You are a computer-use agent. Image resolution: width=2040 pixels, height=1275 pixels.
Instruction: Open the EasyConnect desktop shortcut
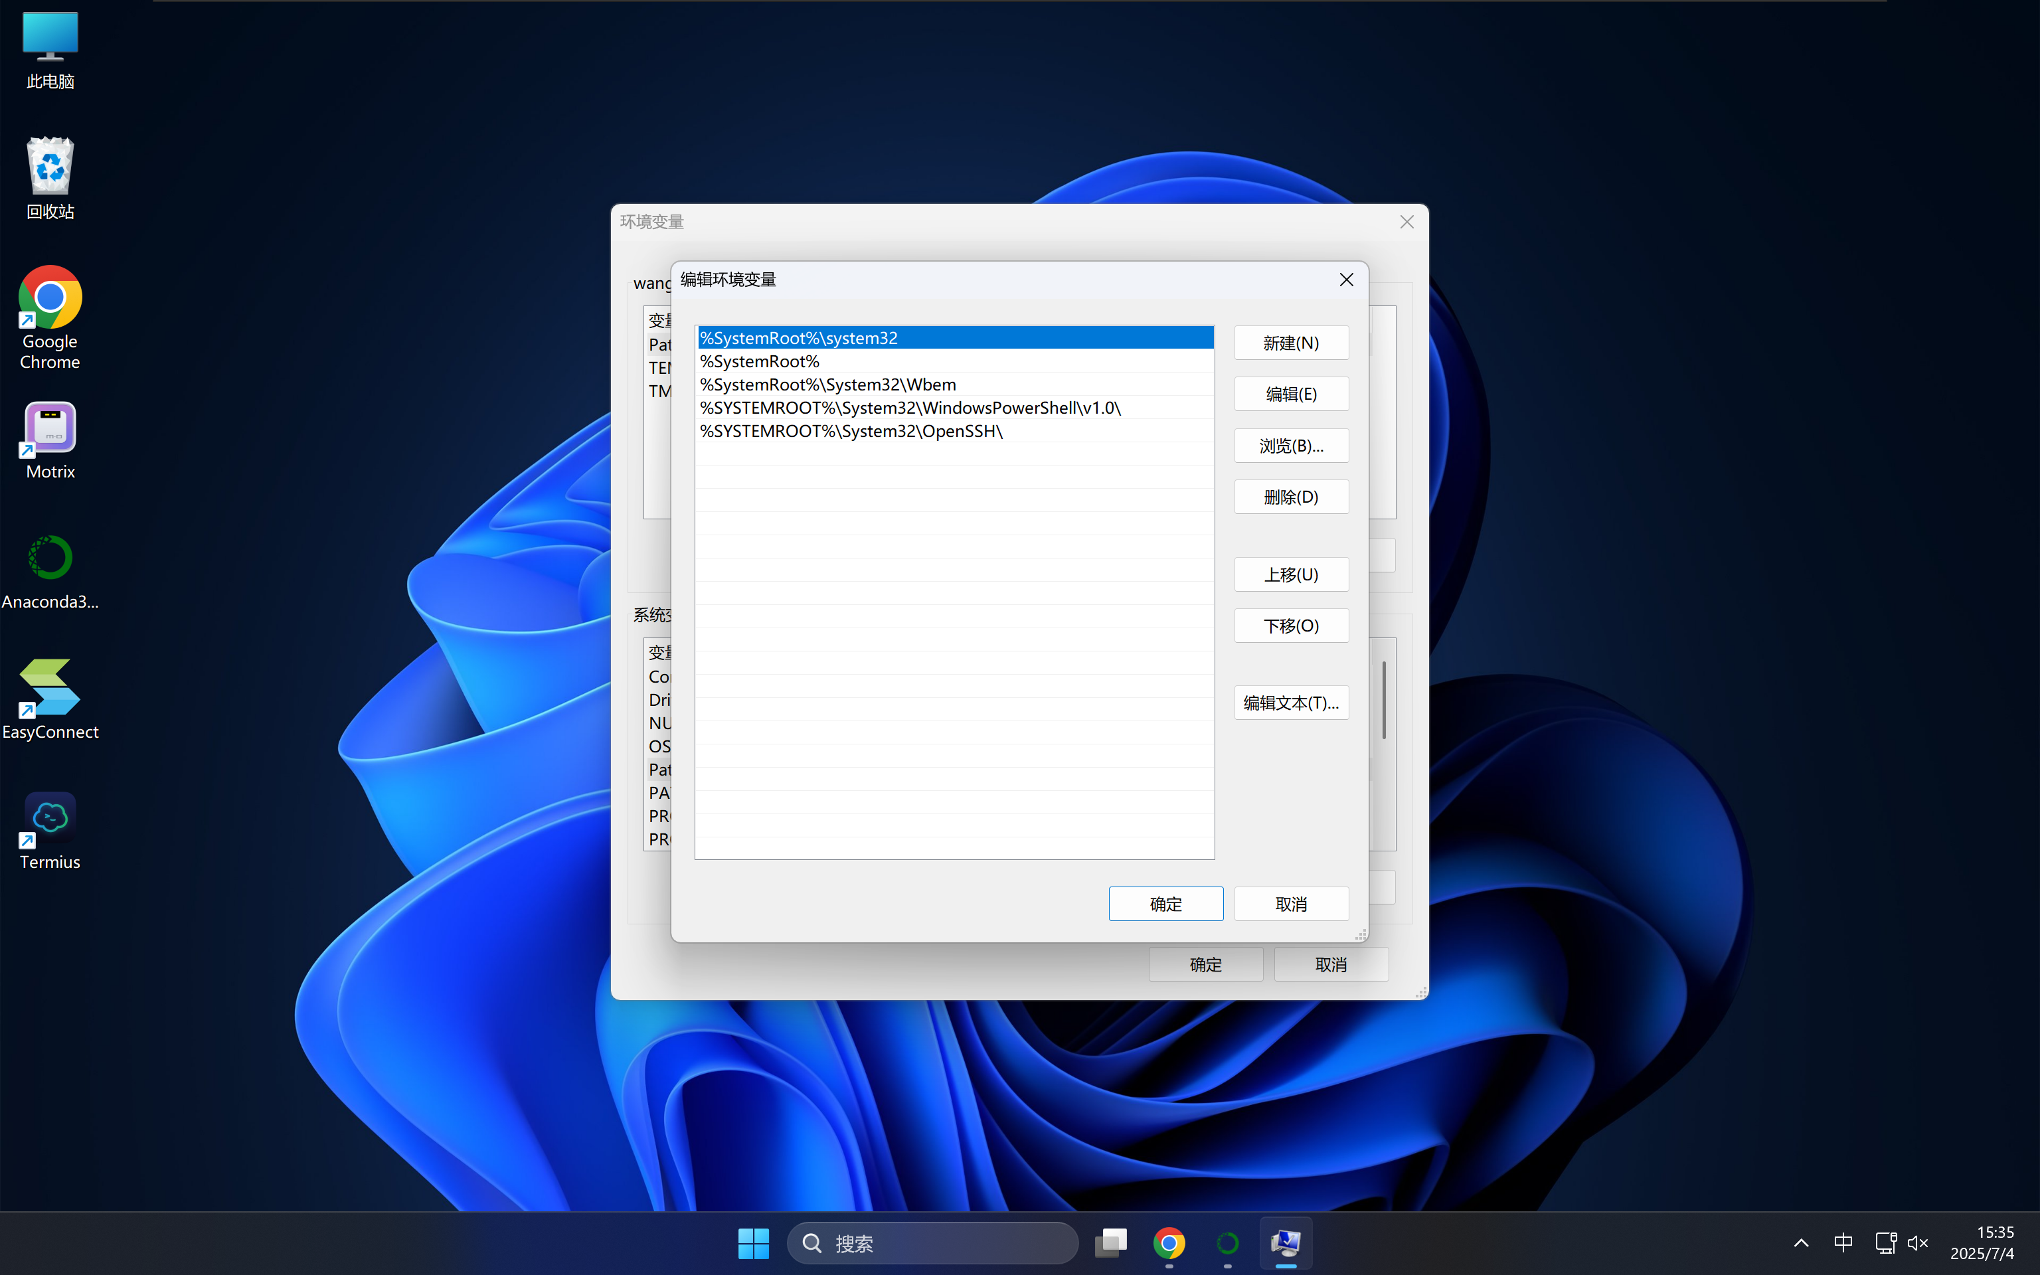(x=50, y=689)
